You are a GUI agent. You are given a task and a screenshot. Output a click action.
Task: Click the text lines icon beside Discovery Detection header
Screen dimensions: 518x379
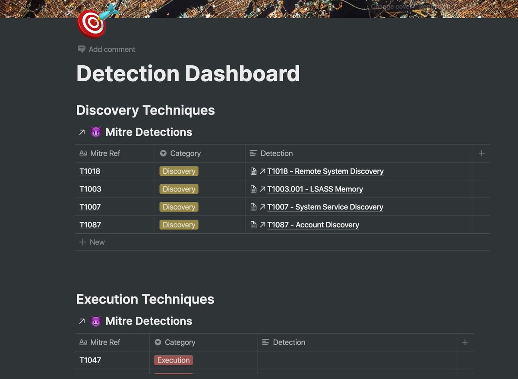coord(253,153)
